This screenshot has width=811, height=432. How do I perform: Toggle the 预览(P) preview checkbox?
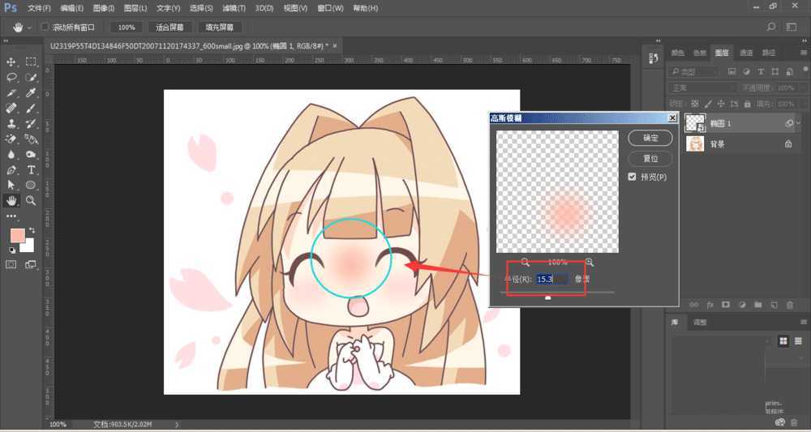633,177
